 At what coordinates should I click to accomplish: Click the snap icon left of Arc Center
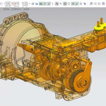pos(61,4)
